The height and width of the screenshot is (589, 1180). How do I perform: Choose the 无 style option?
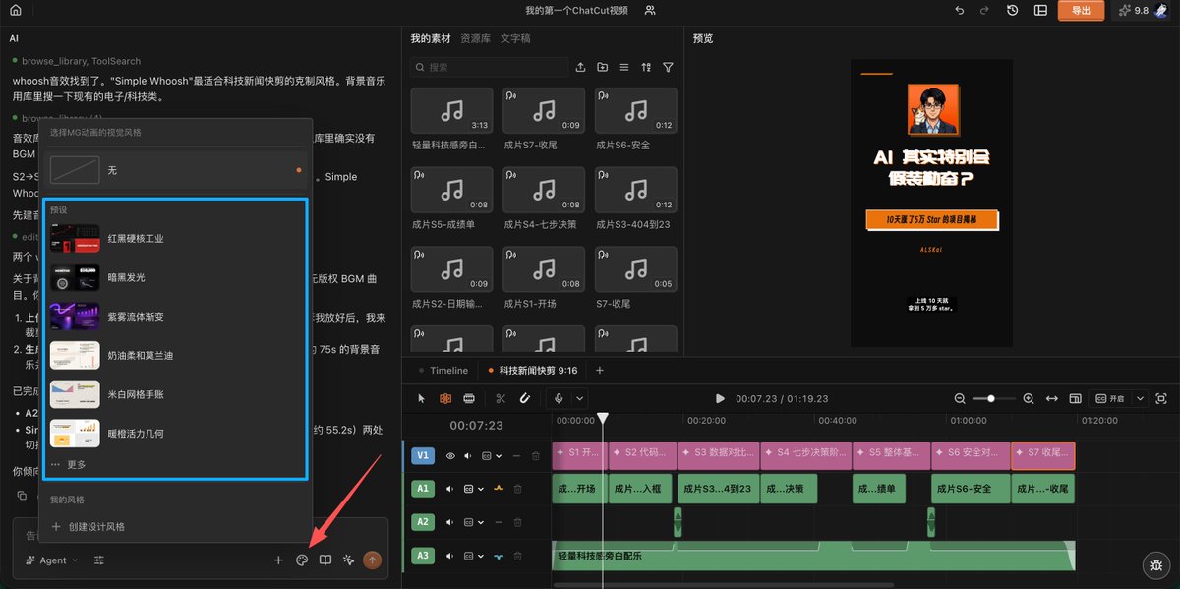point(175,170)
